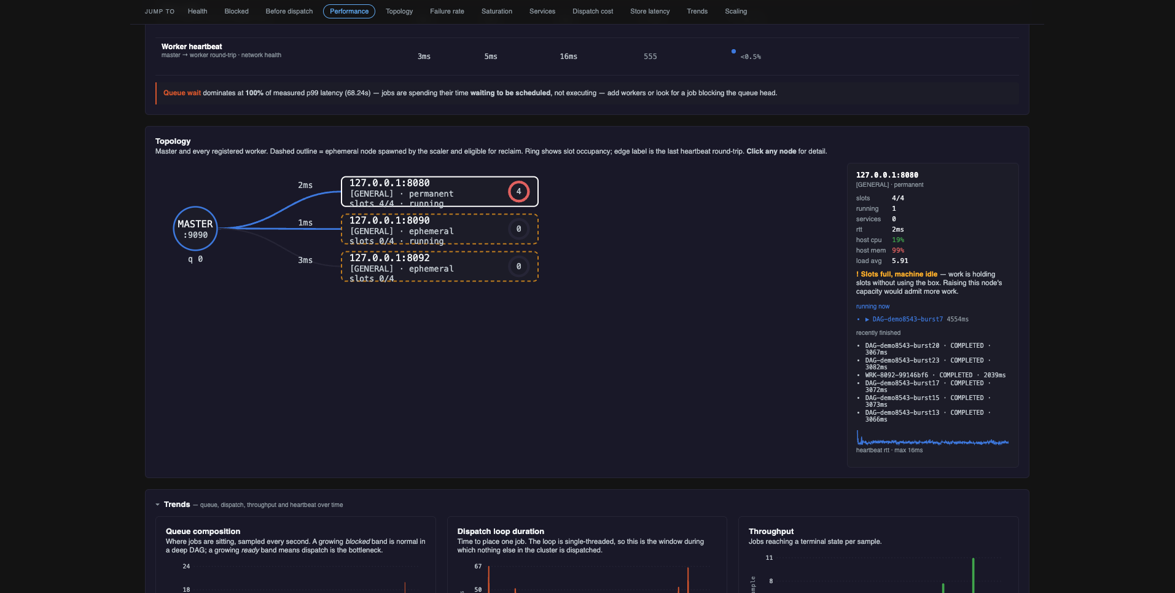Click the 1ms edge label
Image resolution: width=1175 pixels, height=593 pixels.
pos(305,222)
